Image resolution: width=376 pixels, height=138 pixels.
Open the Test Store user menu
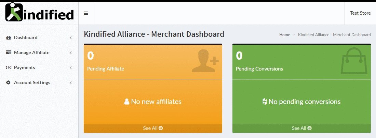click(360, 13)
